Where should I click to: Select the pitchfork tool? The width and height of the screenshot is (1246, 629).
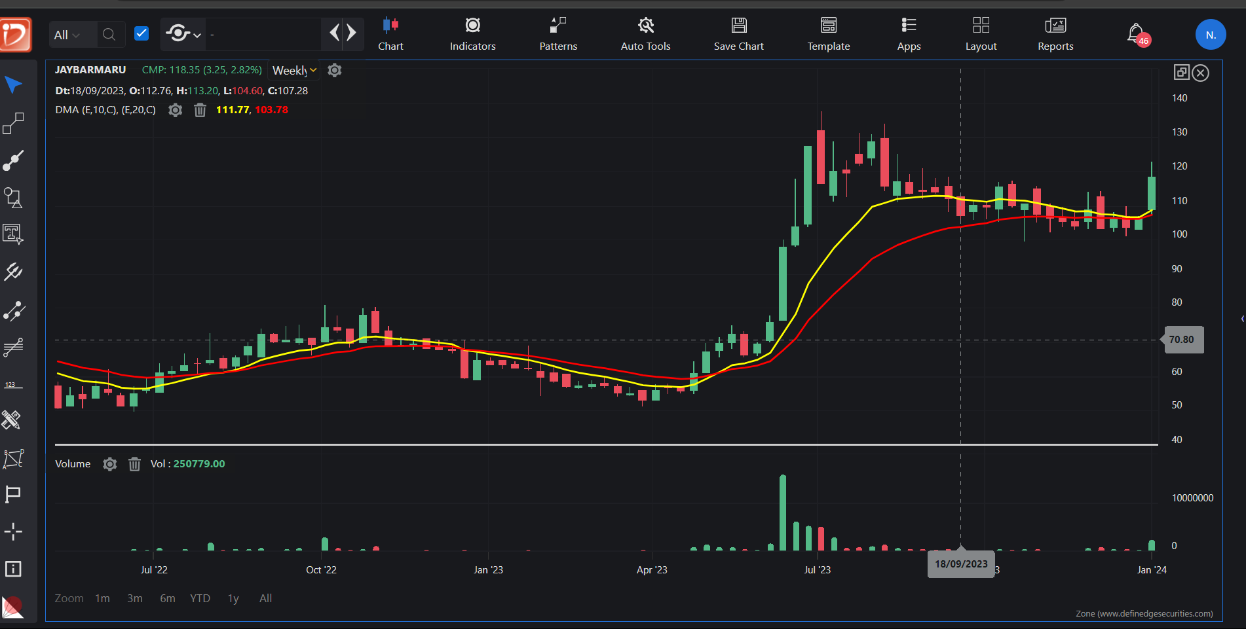tap(13, 272)
